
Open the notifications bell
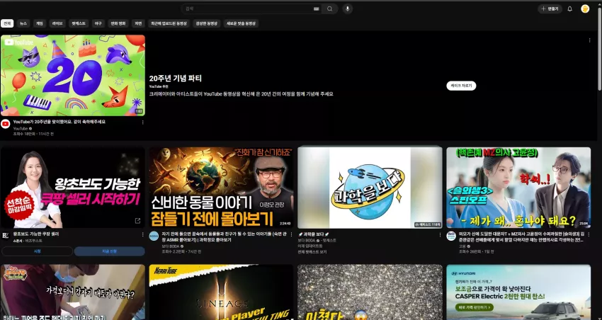(569, 8)
